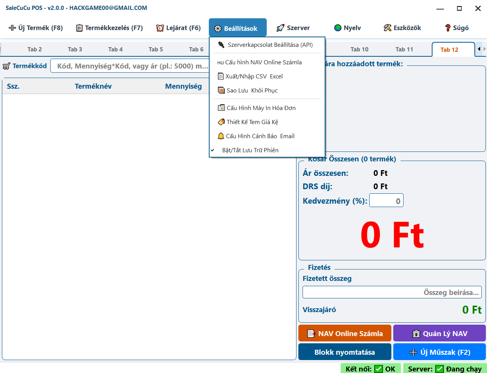Select Xuất/Nhập CSV Excel menu entry
Image resolution: width=487 pixels, height=373 pixels.
tap(267, 77)
